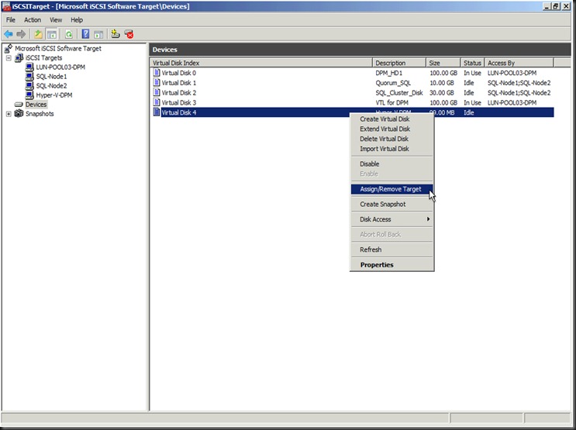
Task: Toggle the Show/Hide console tree icon
Action: 51,34
